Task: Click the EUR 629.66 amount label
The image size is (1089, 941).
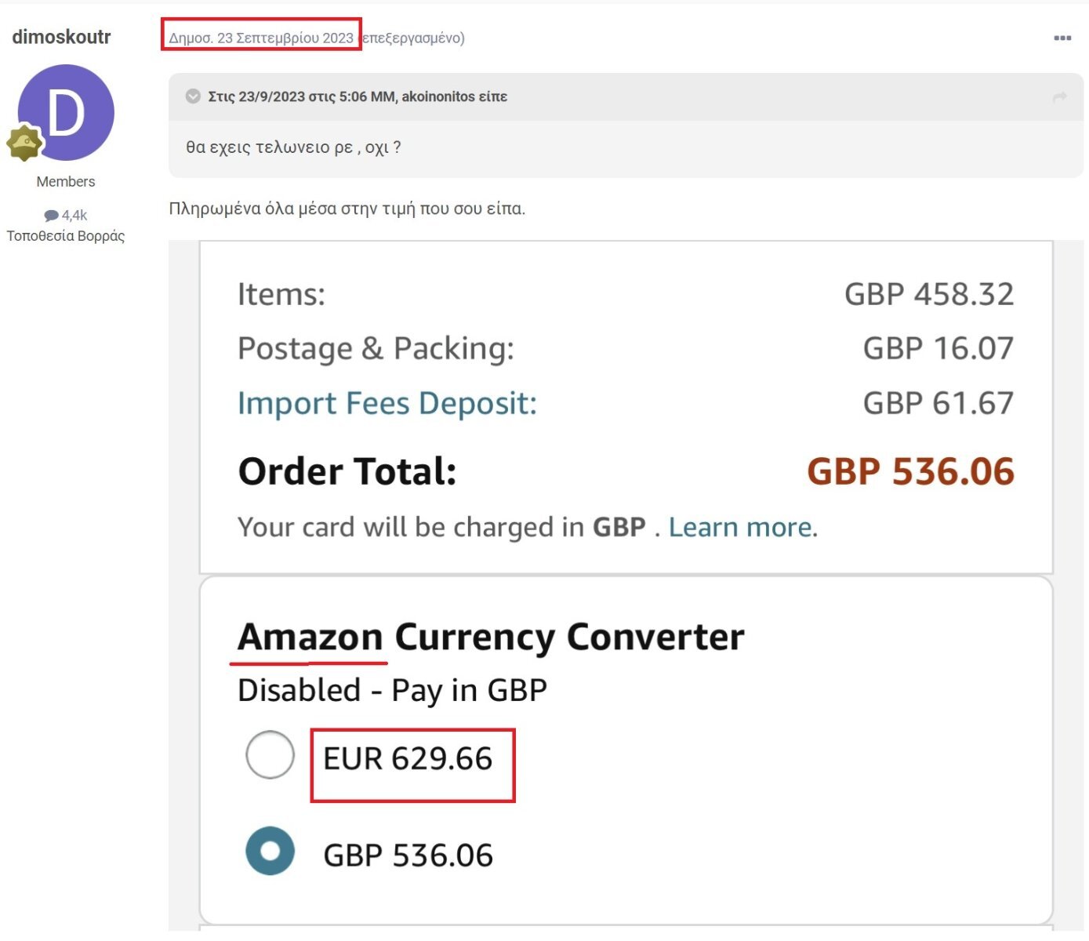Action: [408, 758]
